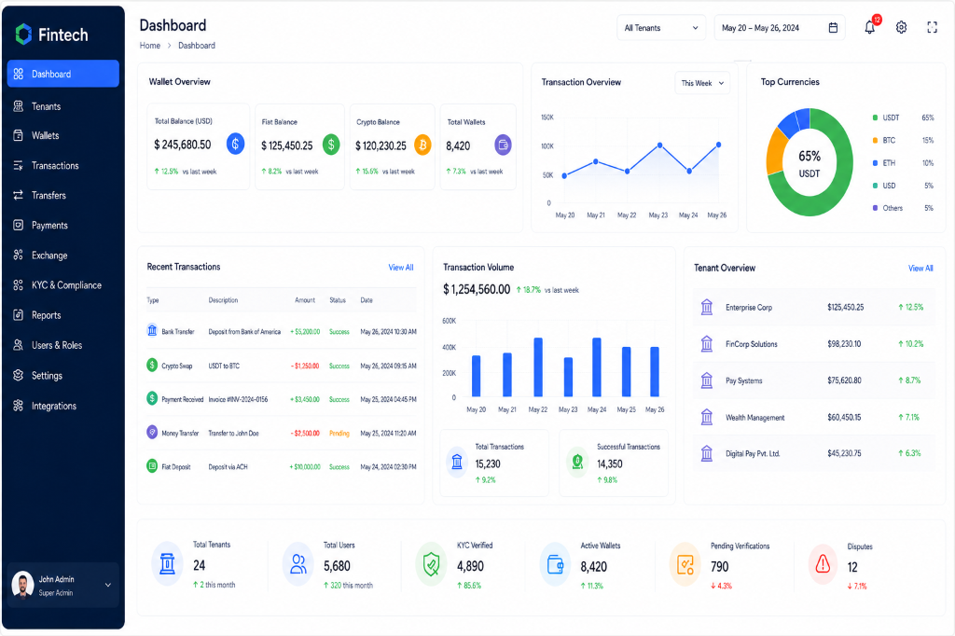Click the Fiat Deposit row icon
Image resolution: width=955 pixels, height=636 pixels.
coord(152,466)
